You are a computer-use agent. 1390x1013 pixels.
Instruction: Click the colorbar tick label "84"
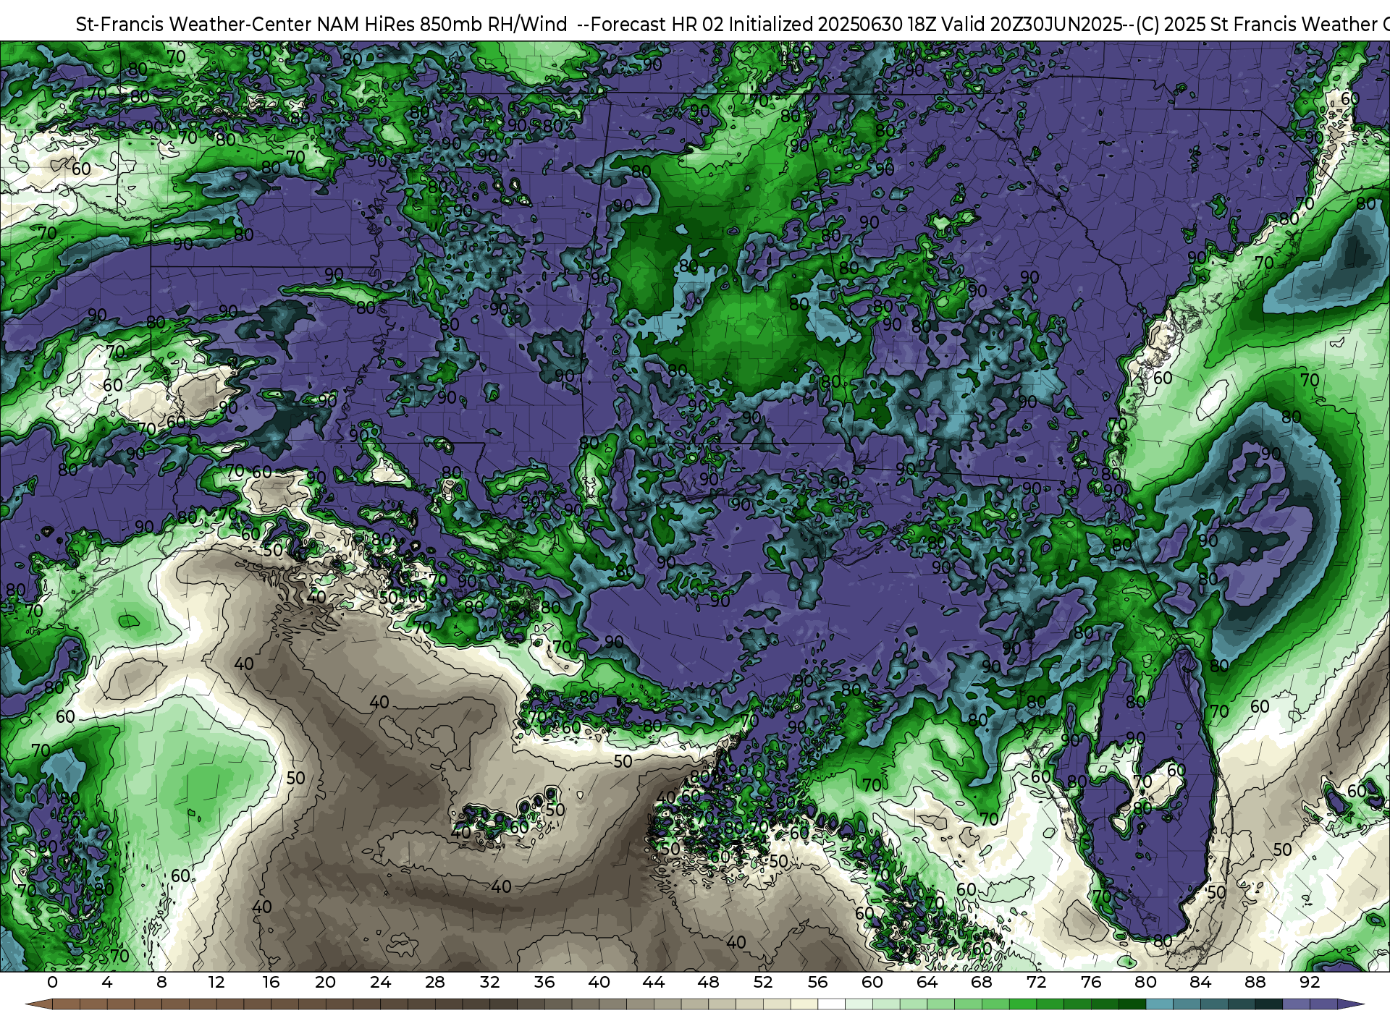[1200, 983]
